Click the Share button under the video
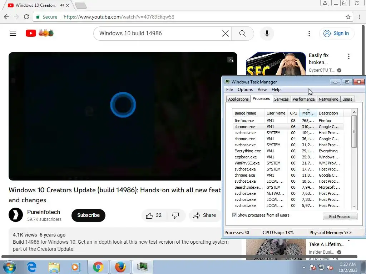 205,215
